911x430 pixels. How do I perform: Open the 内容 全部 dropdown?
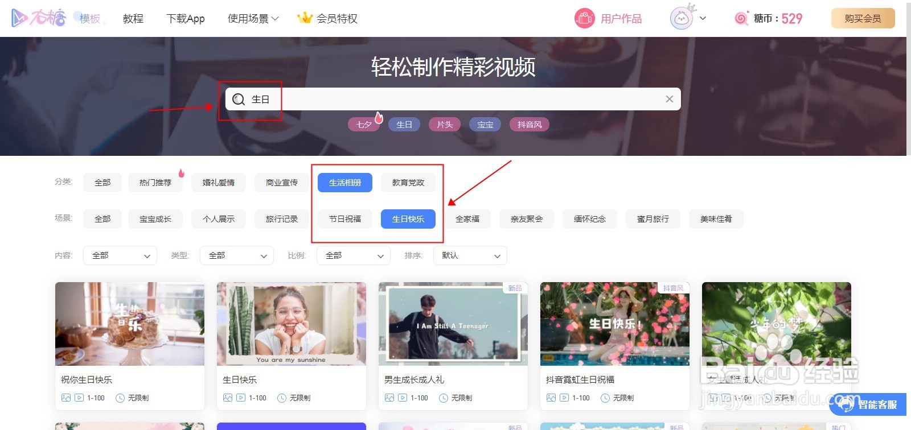[x=120, y=255]
